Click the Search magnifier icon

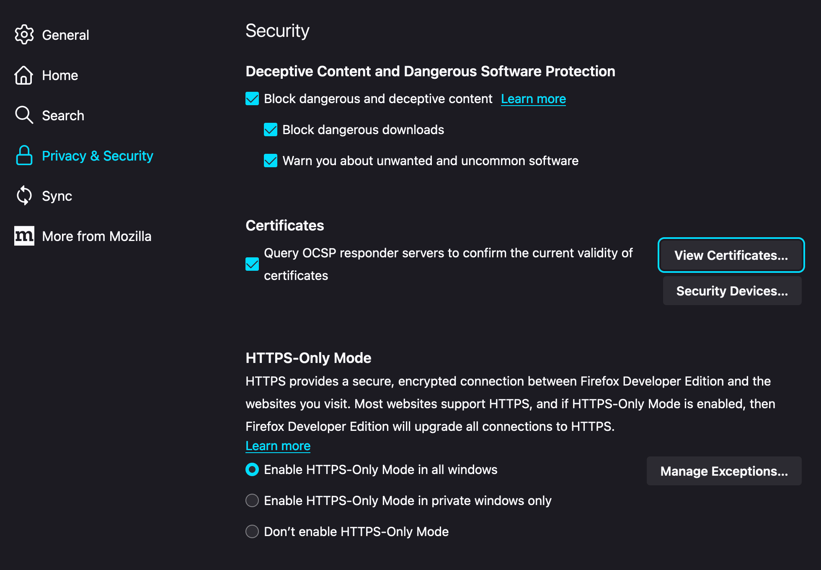point(24,115)
